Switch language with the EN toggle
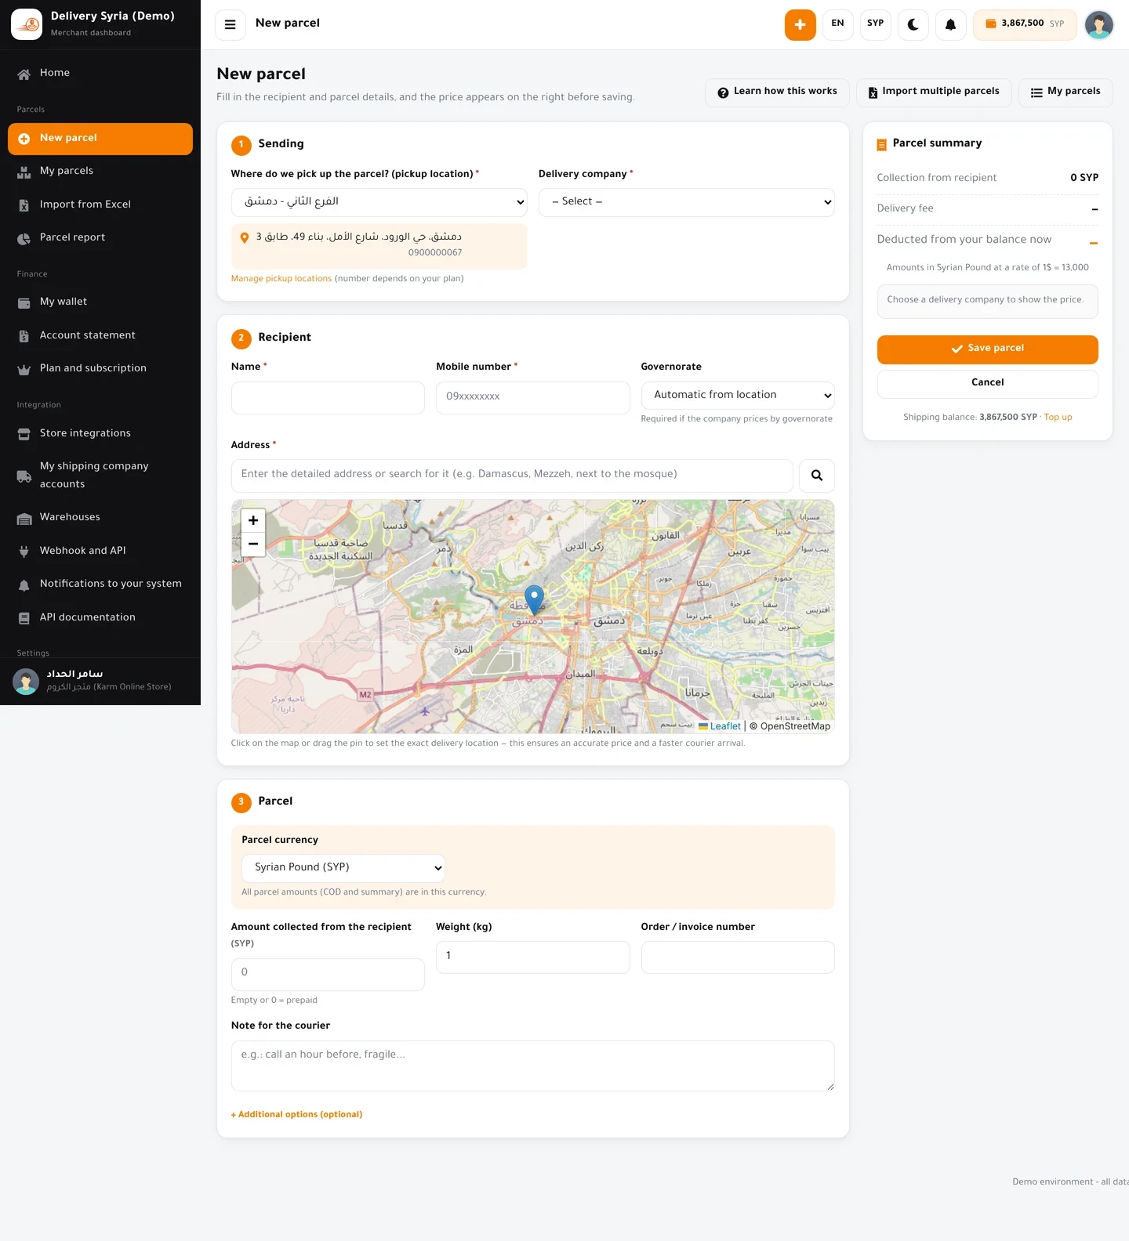Image resolution: width=1129 pixels, height=1241 pixels. (x=837, y=24)
